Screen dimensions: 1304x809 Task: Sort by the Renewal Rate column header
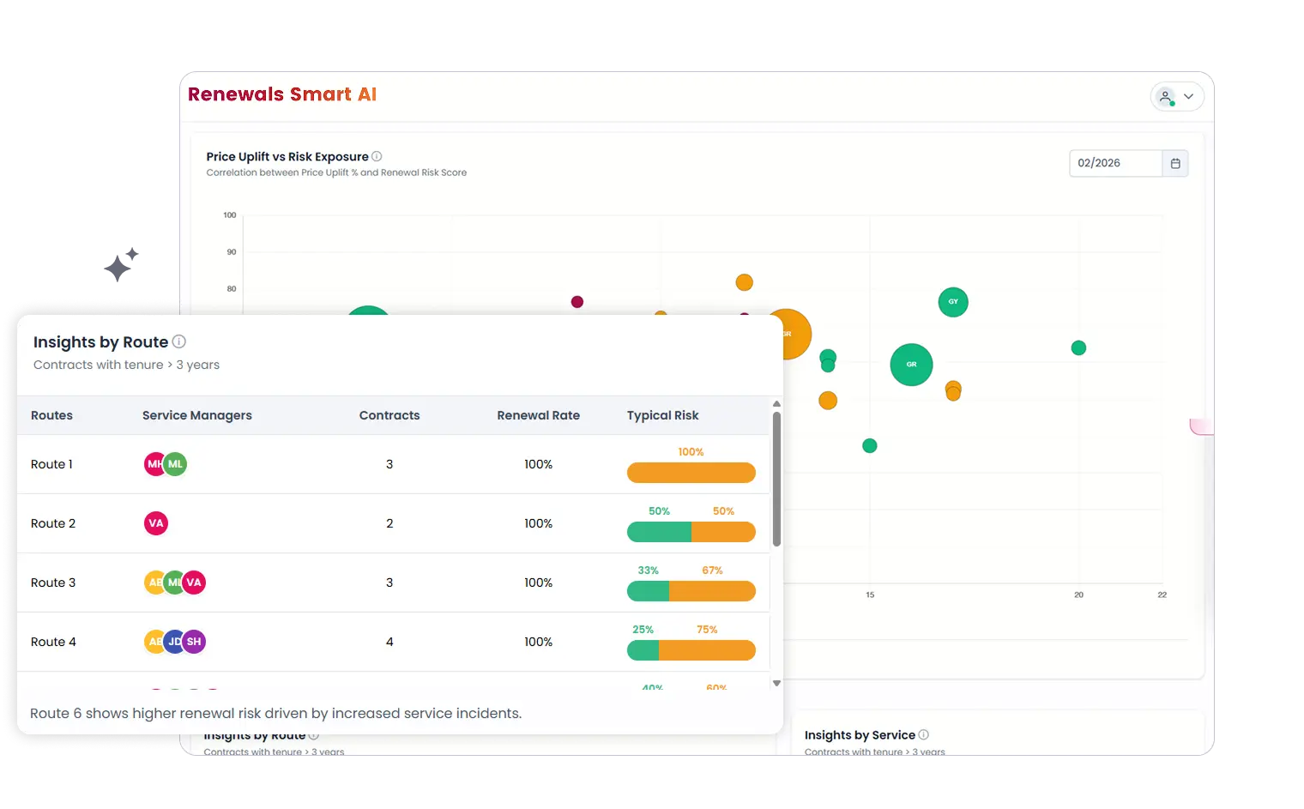pos(538,415)
